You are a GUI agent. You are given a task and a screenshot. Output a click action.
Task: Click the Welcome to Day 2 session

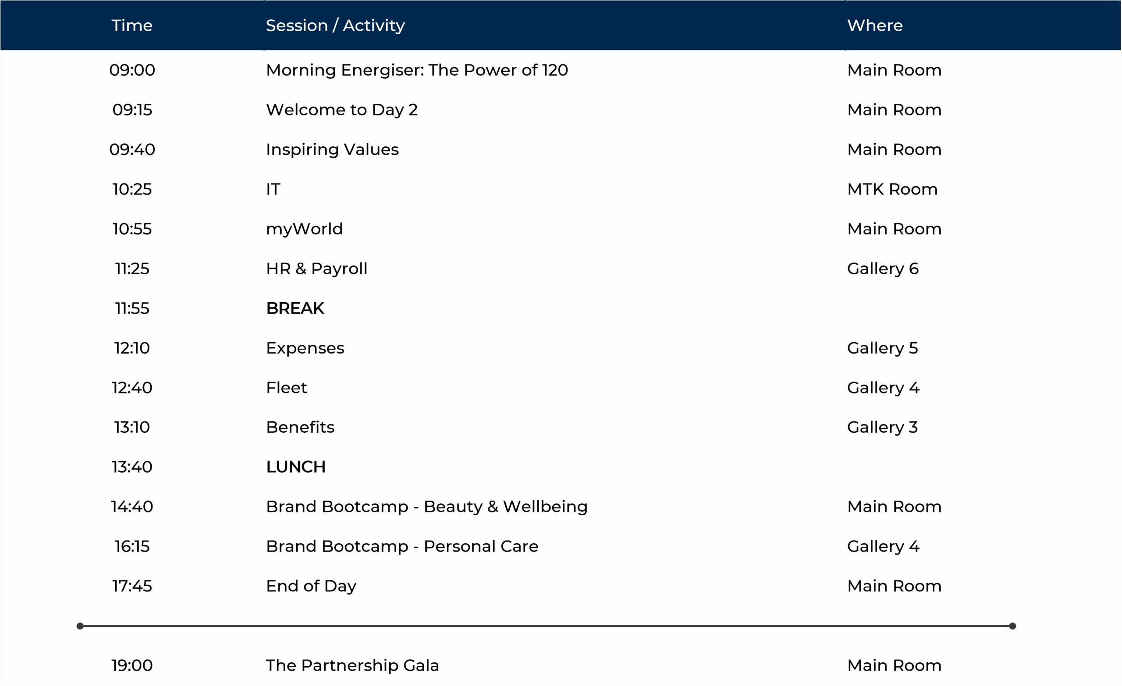[341, 110]
